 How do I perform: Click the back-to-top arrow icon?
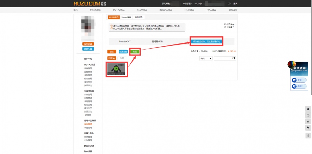[308, 135]
